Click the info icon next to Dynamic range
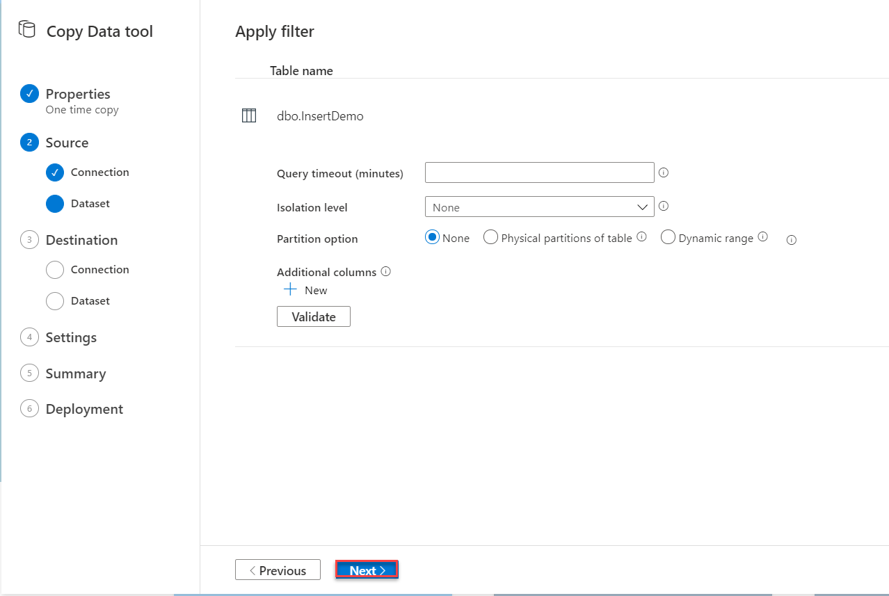 [x=762, y=236]
